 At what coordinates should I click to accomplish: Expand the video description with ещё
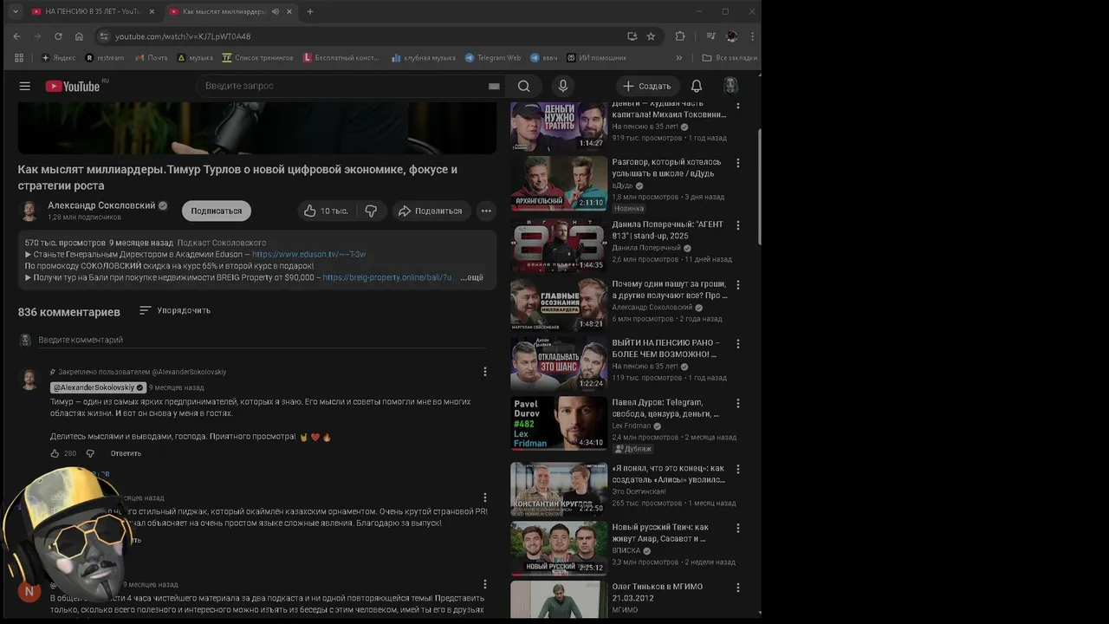pos(472,277)
